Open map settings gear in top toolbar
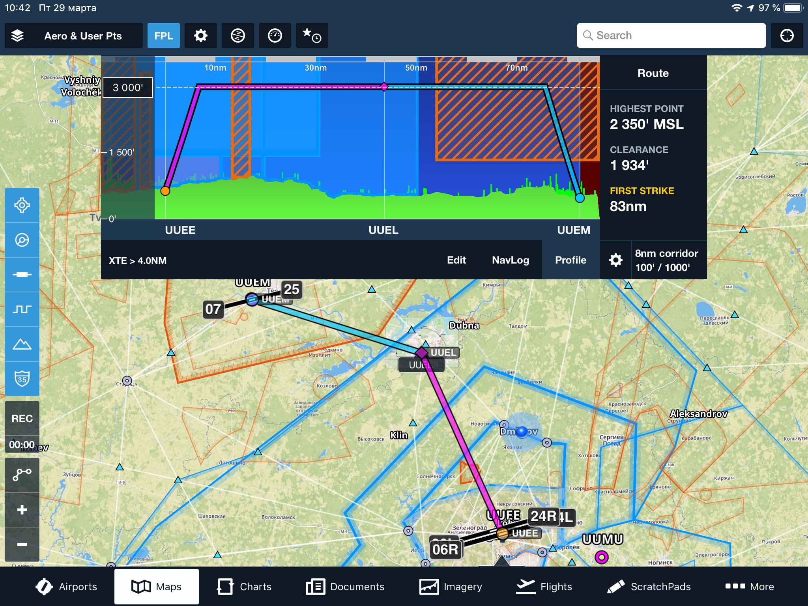The height and width of the screenshot is (606, 808). [200, 36]
